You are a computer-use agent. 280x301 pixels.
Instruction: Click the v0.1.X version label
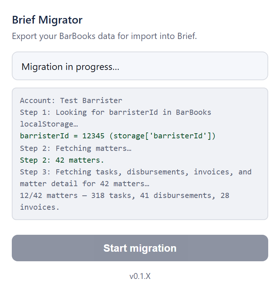pos(140,276)
